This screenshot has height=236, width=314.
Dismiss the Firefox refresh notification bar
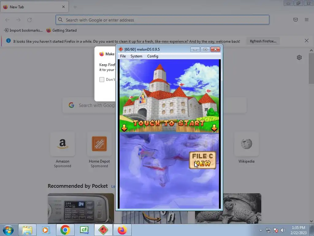307,41
